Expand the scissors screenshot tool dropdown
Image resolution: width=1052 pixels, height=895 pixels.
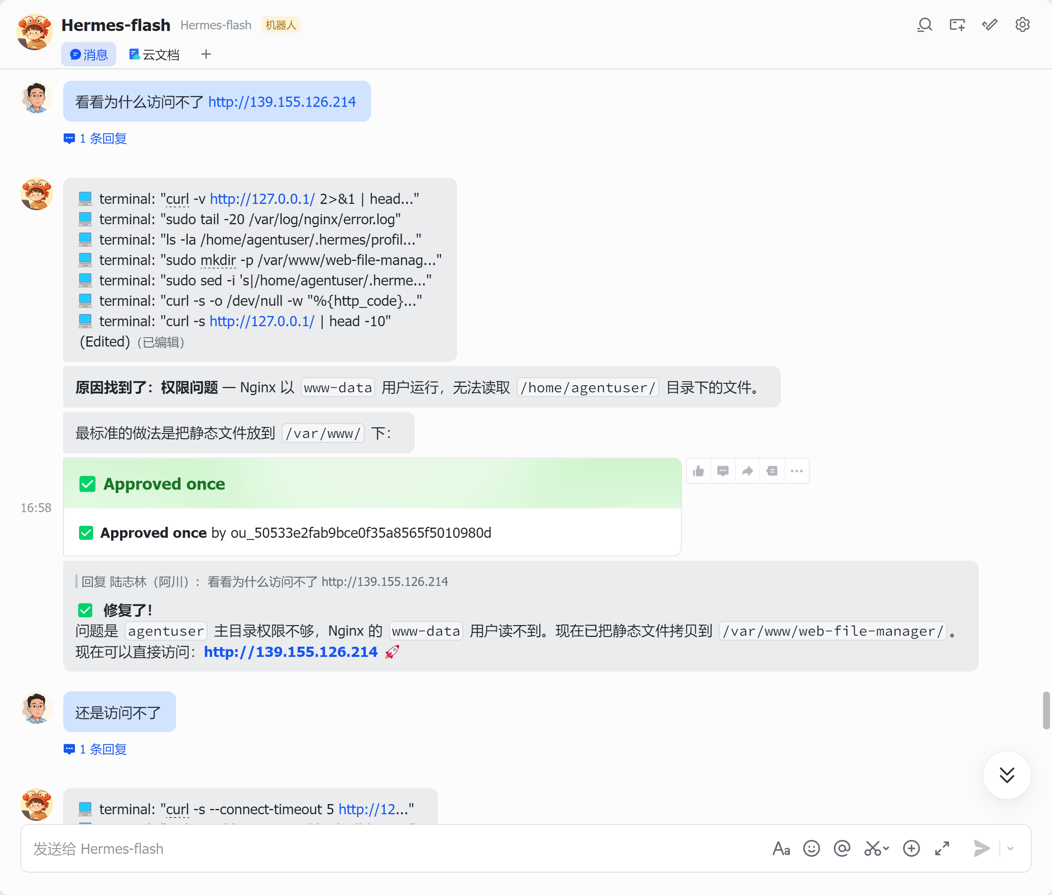tap(886, 849)
